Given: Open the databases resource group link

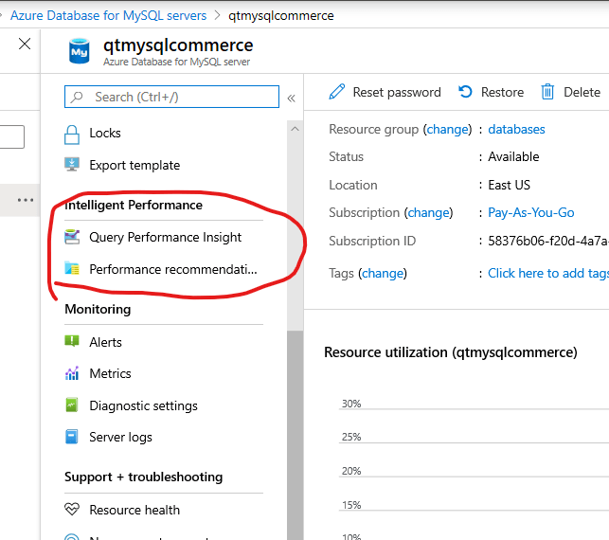Looking at the screenshot, I should pos(516,129).
